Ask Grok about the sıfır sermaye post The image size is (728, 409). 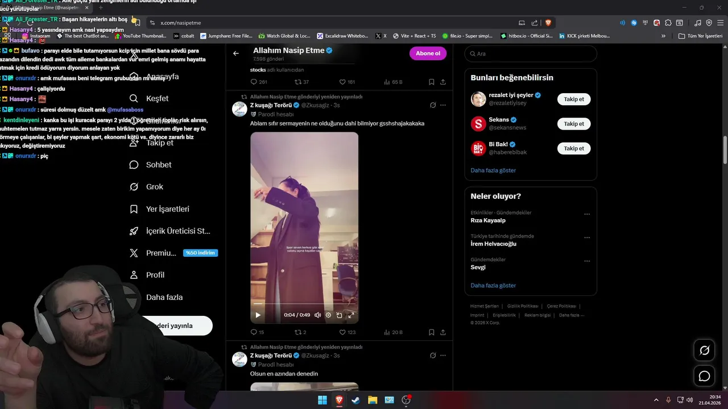tap(433, 105)
